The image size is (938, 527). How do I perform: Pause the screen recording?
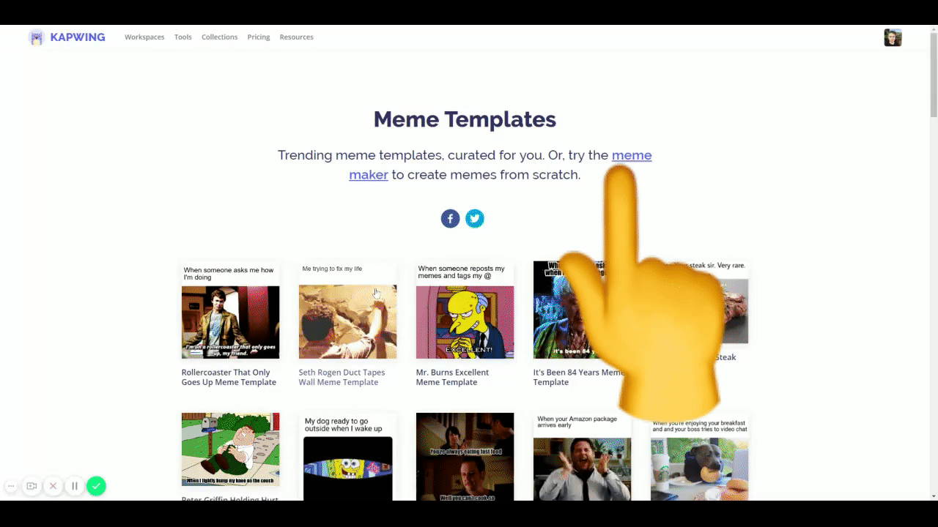pos(74,486)
